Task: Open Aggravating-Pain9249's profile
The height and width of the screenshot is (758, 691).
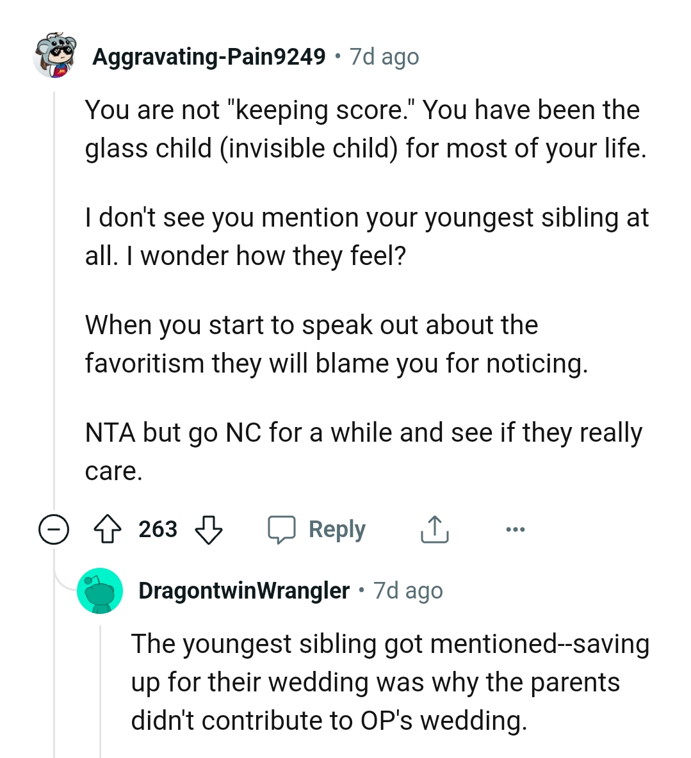Action: pos(209,56)
